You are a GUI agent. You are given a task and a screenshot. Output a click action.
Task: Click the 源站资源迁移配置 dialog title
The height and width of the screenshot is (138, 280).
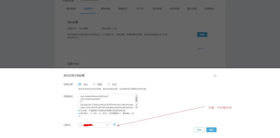(74, 76)
